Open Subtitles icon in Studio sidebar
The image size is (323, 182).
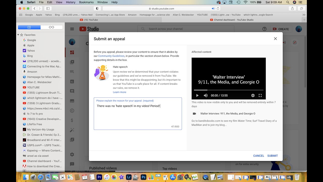(72, 101)
